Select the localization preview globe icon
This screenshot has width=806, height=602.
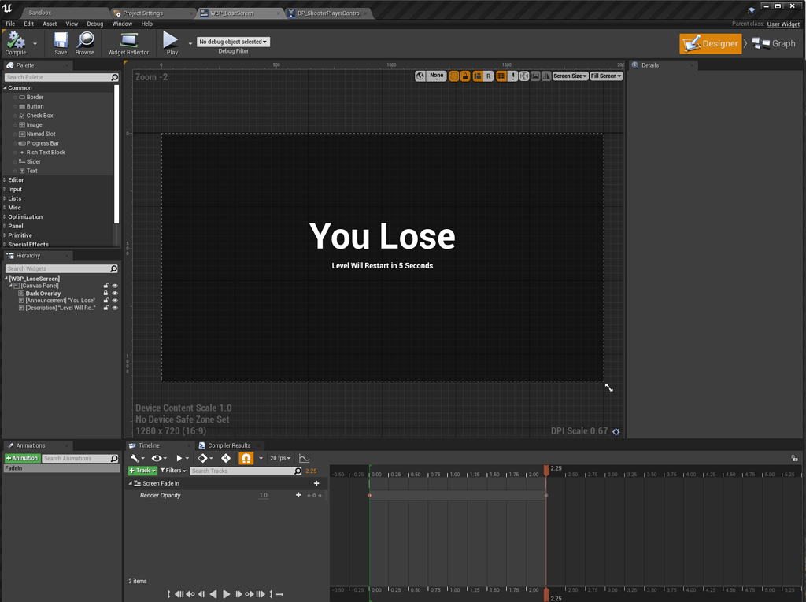[420, 76]
